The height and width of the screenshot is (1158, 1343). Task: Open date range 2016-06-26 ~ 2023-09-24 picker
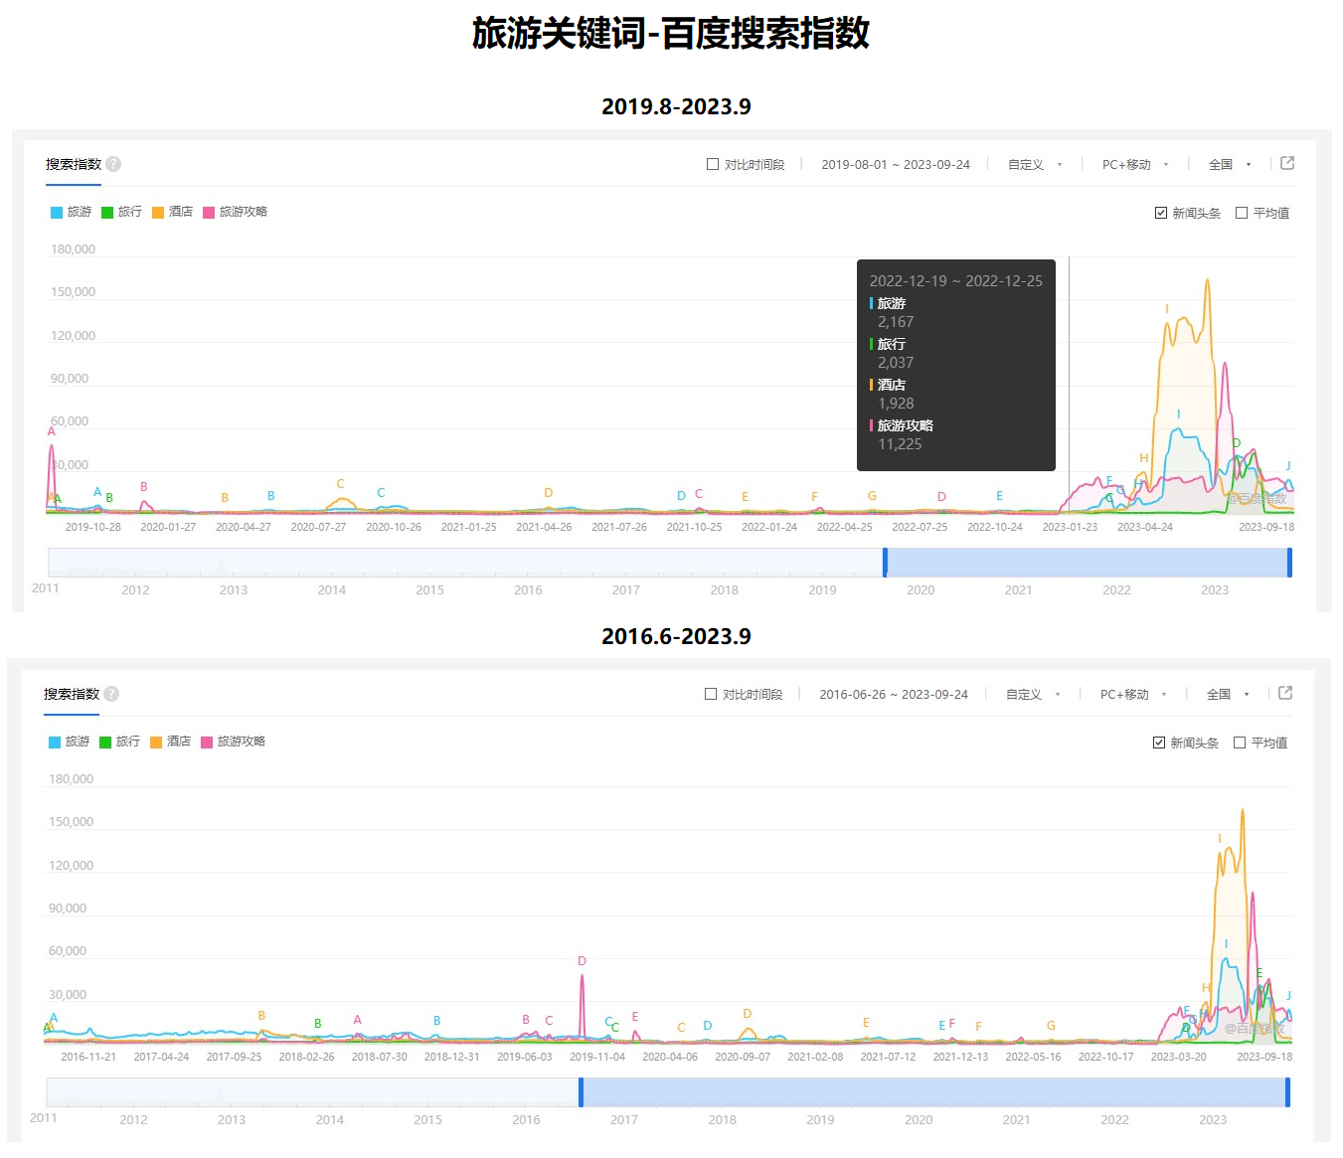tap(894, 695)
